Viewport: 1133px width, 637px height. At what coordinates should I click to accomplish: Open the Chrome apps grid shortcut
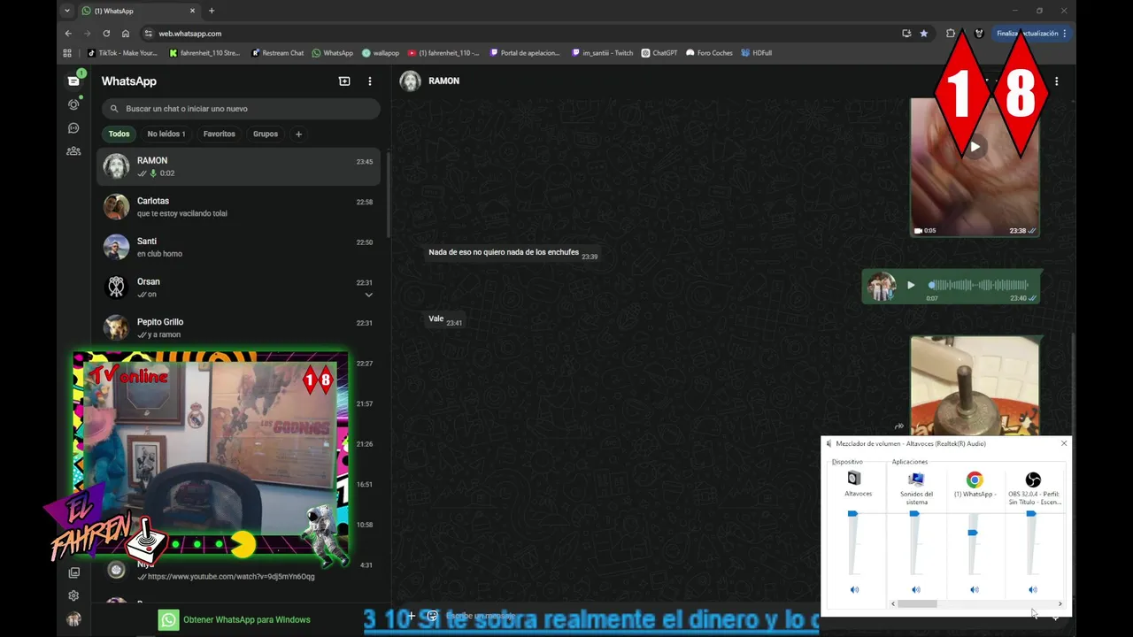pos(67,53)
